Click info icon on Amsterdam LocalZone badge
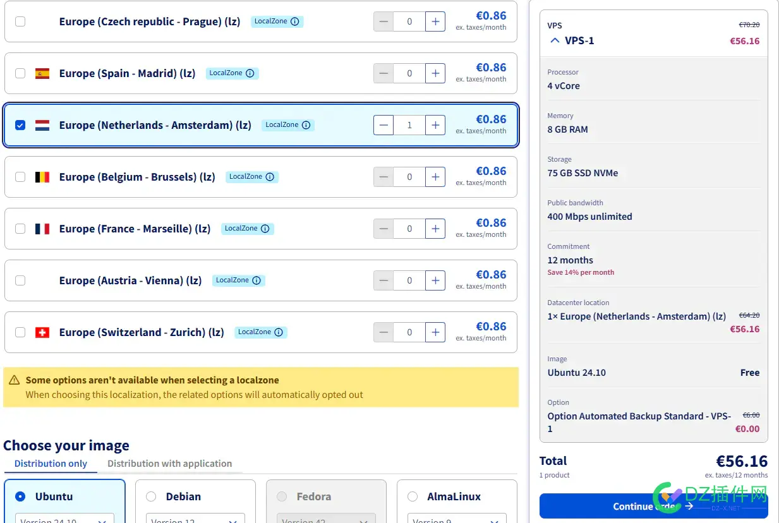 306,125
